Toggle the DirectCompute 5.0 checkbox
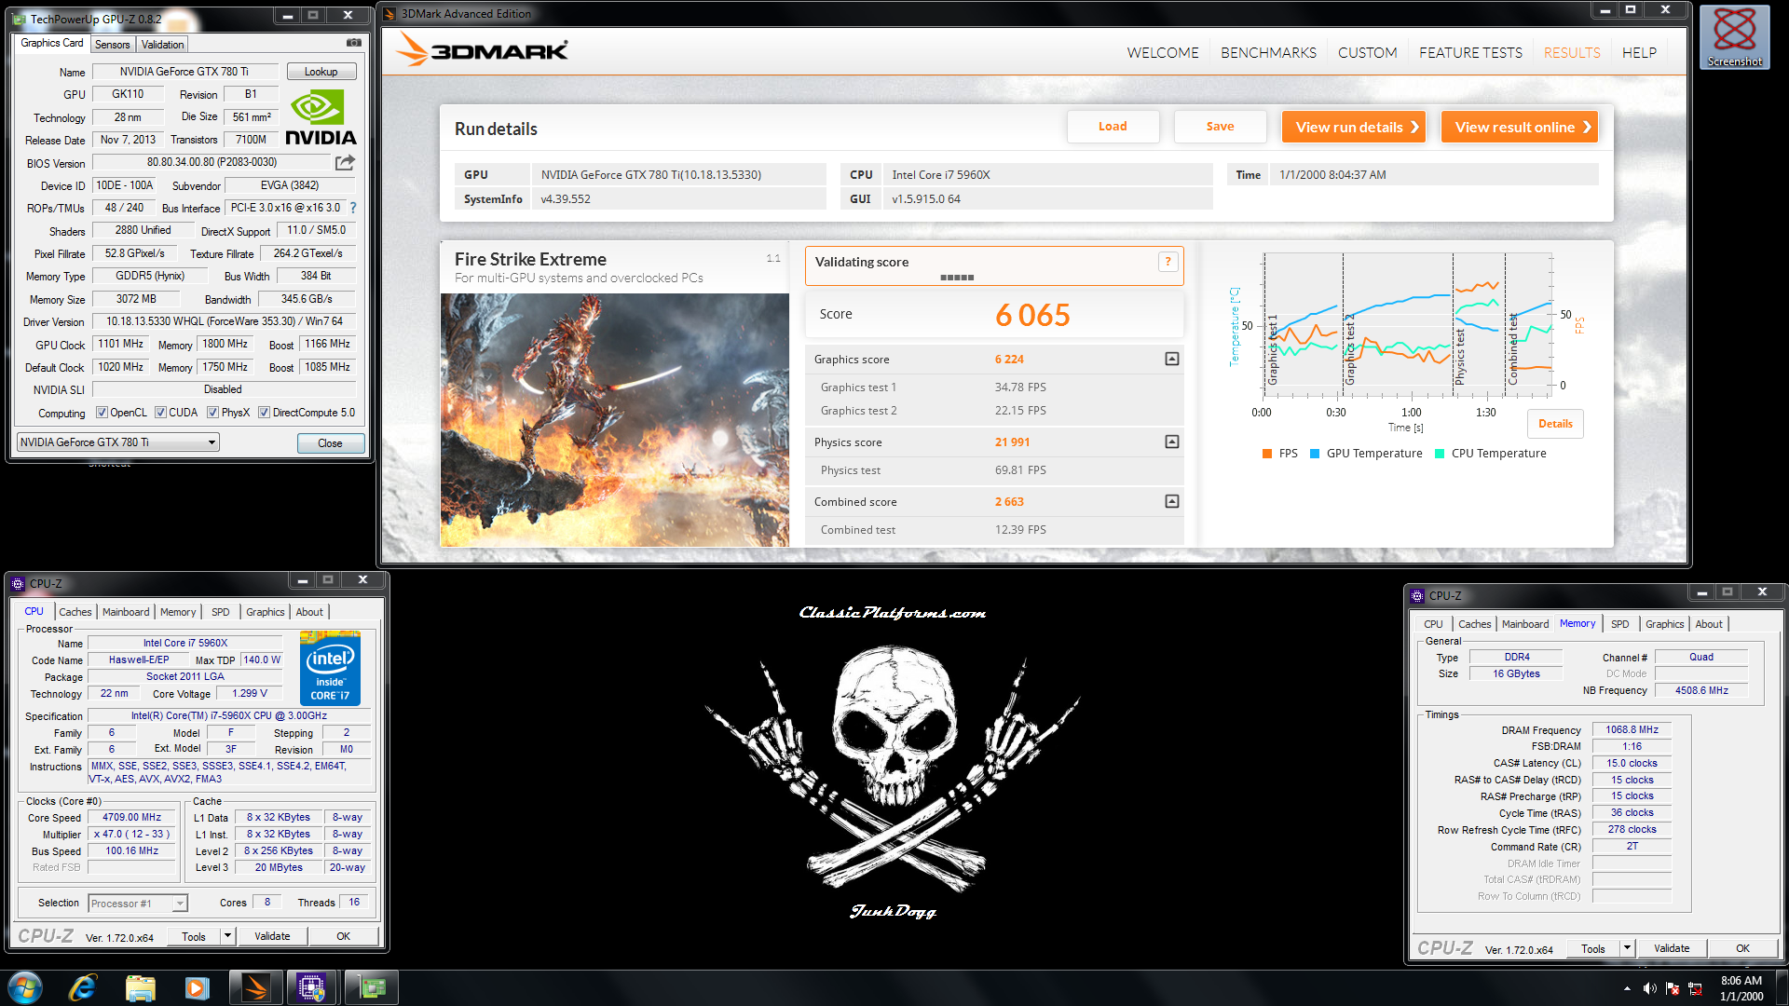This screenshot has width=1789, height=1006. tap(264, 413)
